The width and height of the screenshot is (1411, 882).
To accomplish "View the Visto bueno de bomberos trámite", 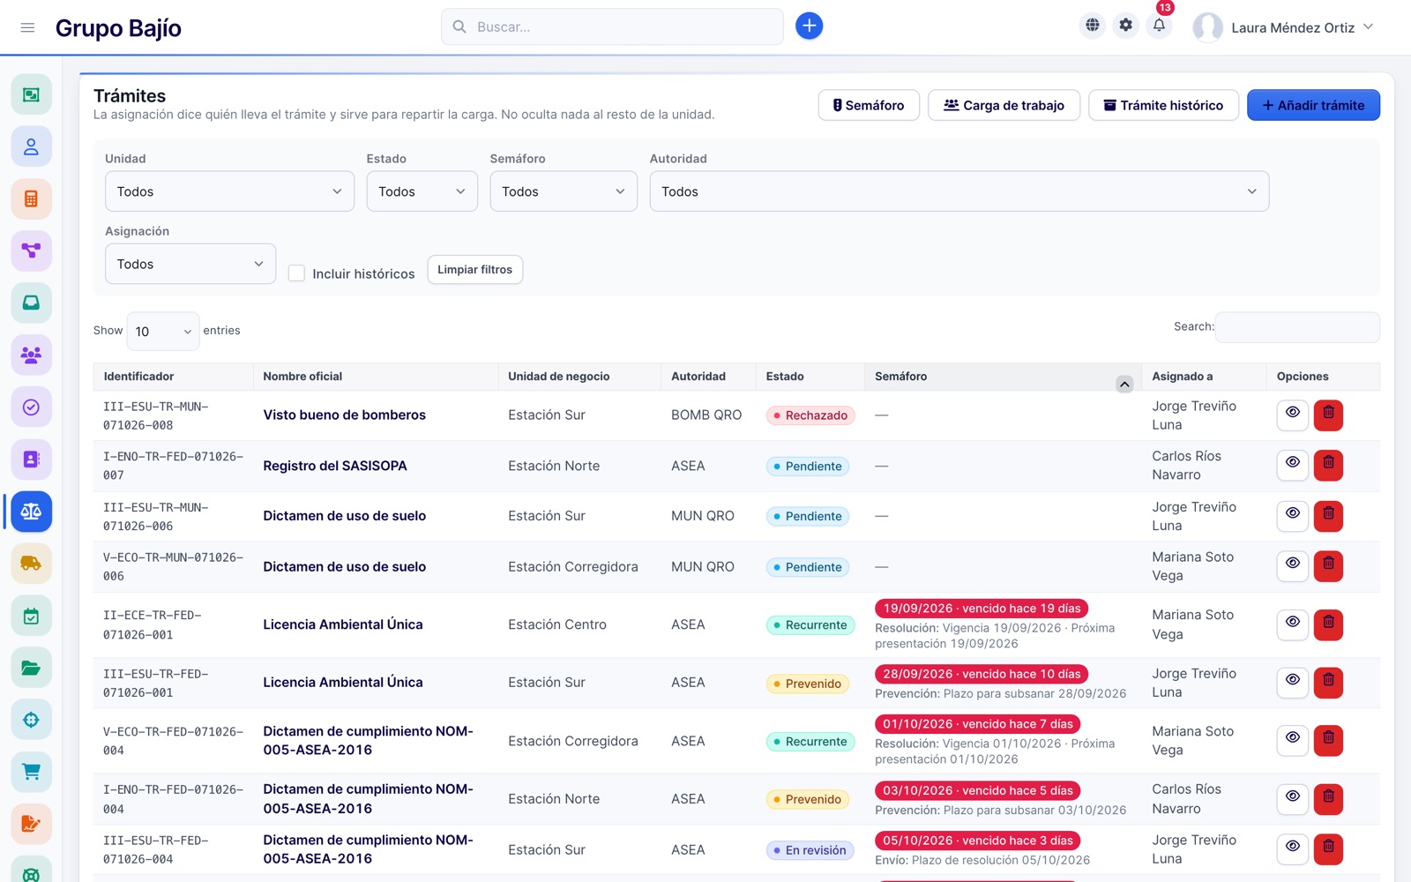I will (x=1292, y=415).
